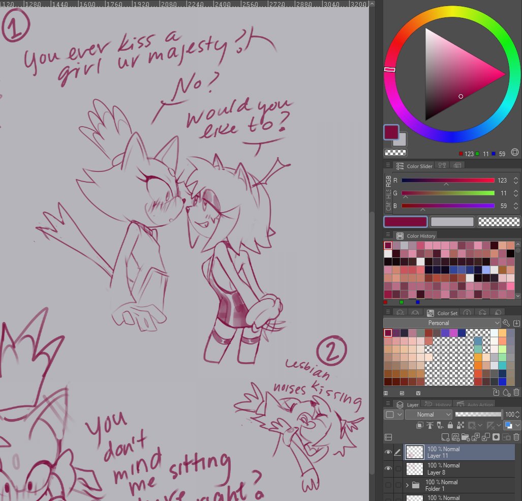The image size is (522, 501).
Task: Open the mask enable dropdown arrow
Action: point(480,425)
